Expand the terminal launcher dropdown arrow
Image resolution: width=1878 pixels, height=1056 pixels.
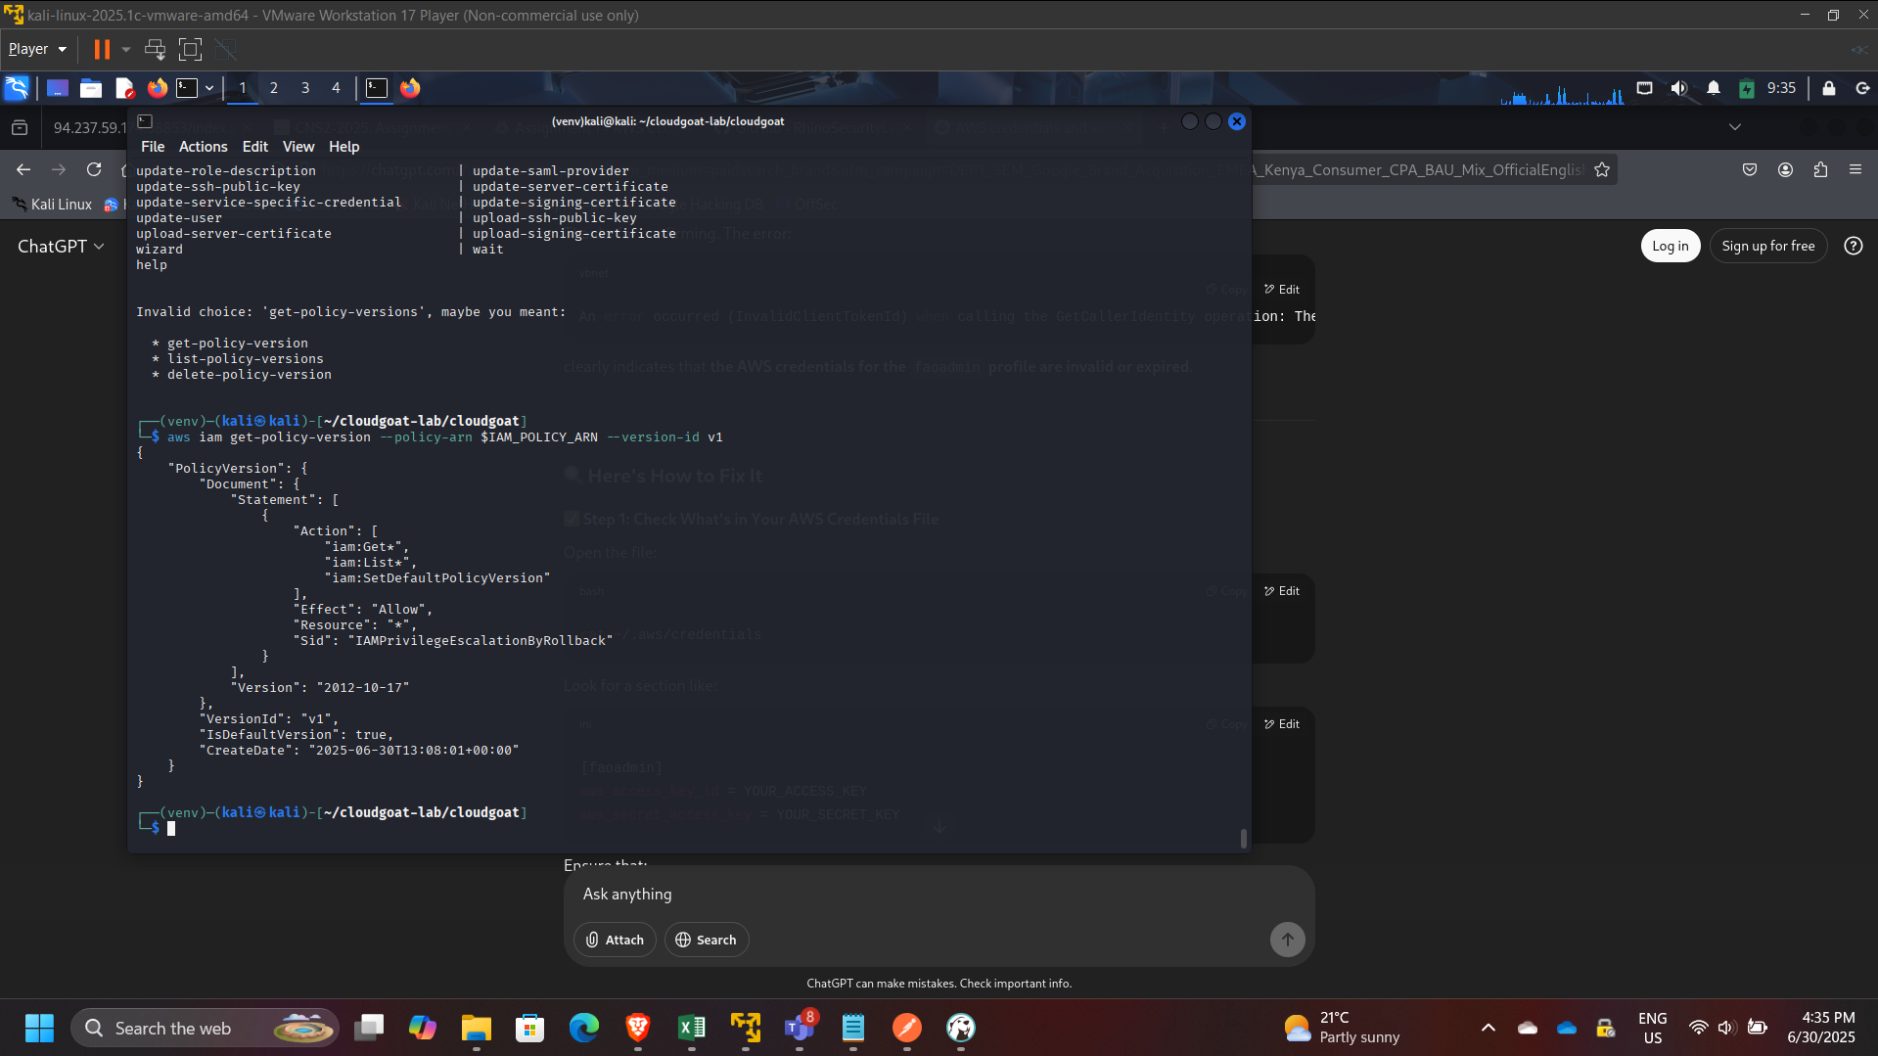(x=209, y=88)
